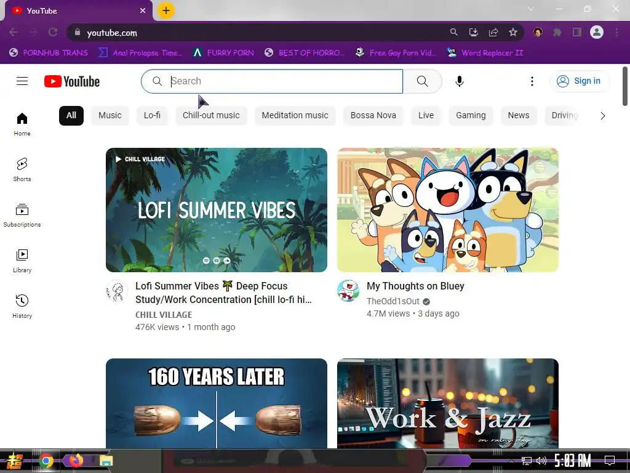Select the Live category chip
Viewport: 630px width, 473px height.
click(426, 115)
